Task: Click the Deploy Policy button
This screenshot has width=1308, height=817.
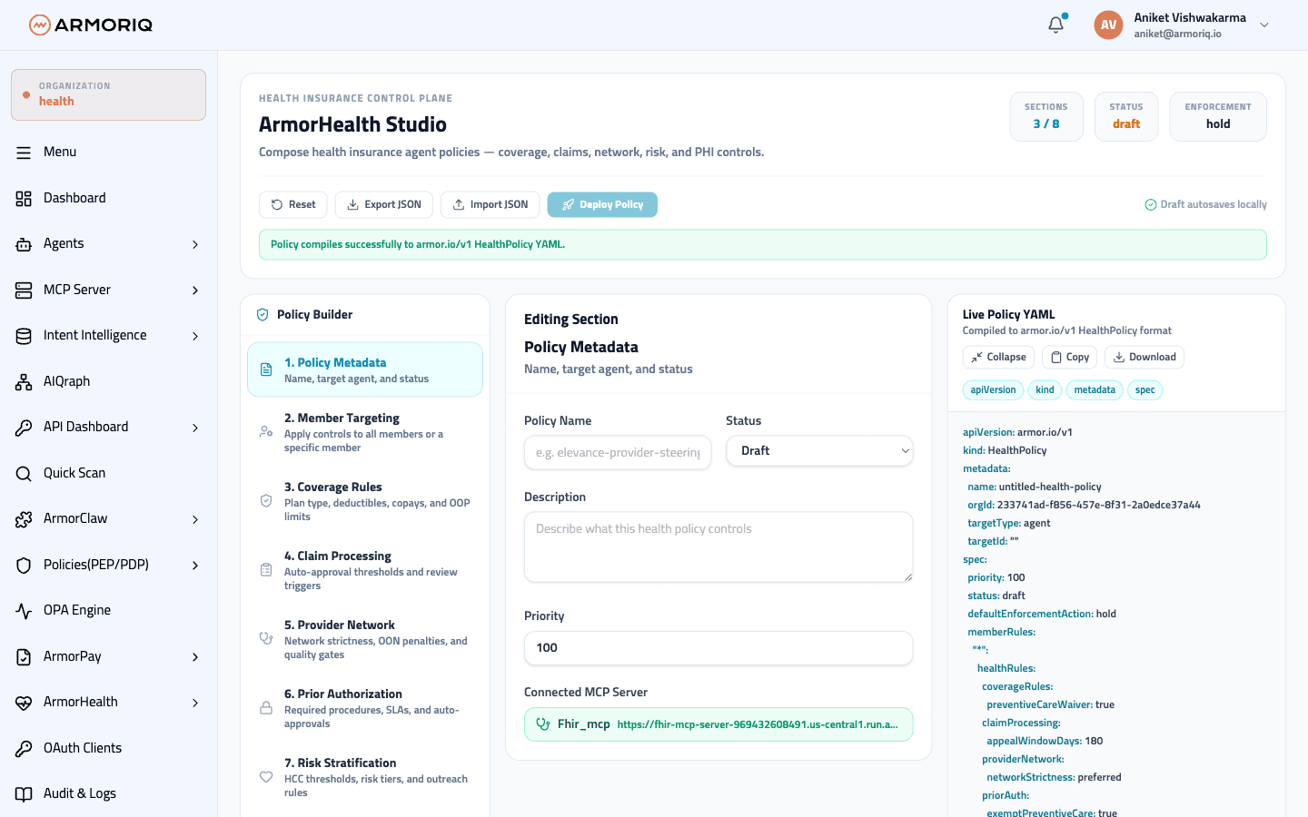Action: 602,204
